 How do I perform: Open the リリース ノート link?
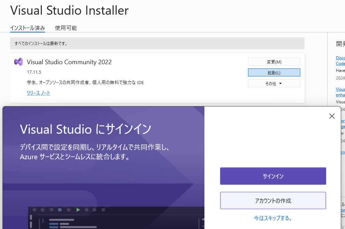[x=38, y=93]
